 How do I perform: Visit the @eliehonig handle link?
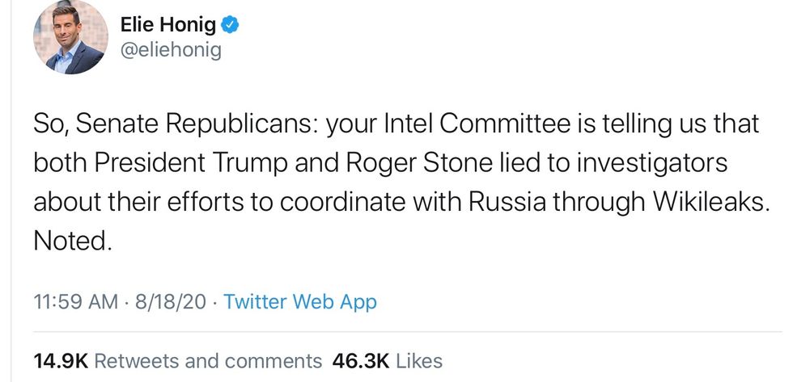[x=171, y=51]
